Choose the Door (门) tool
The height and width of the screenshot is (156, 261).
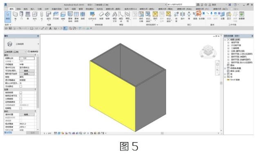pos(21,16)
